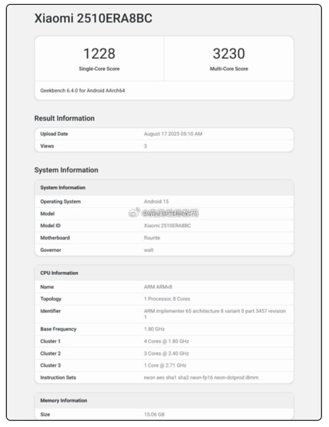Click the Model ID value Xiaomi 2510ERA8BC
Screen dimensions: 329x427
167,226
